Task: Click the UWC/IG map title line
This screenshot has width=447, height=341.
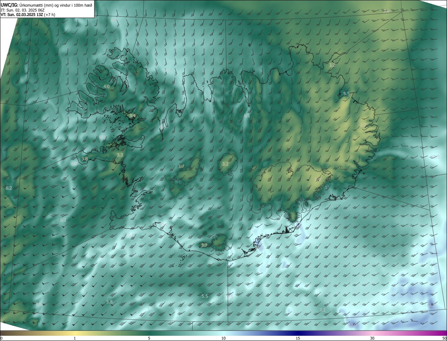Action: click(46, 5)
